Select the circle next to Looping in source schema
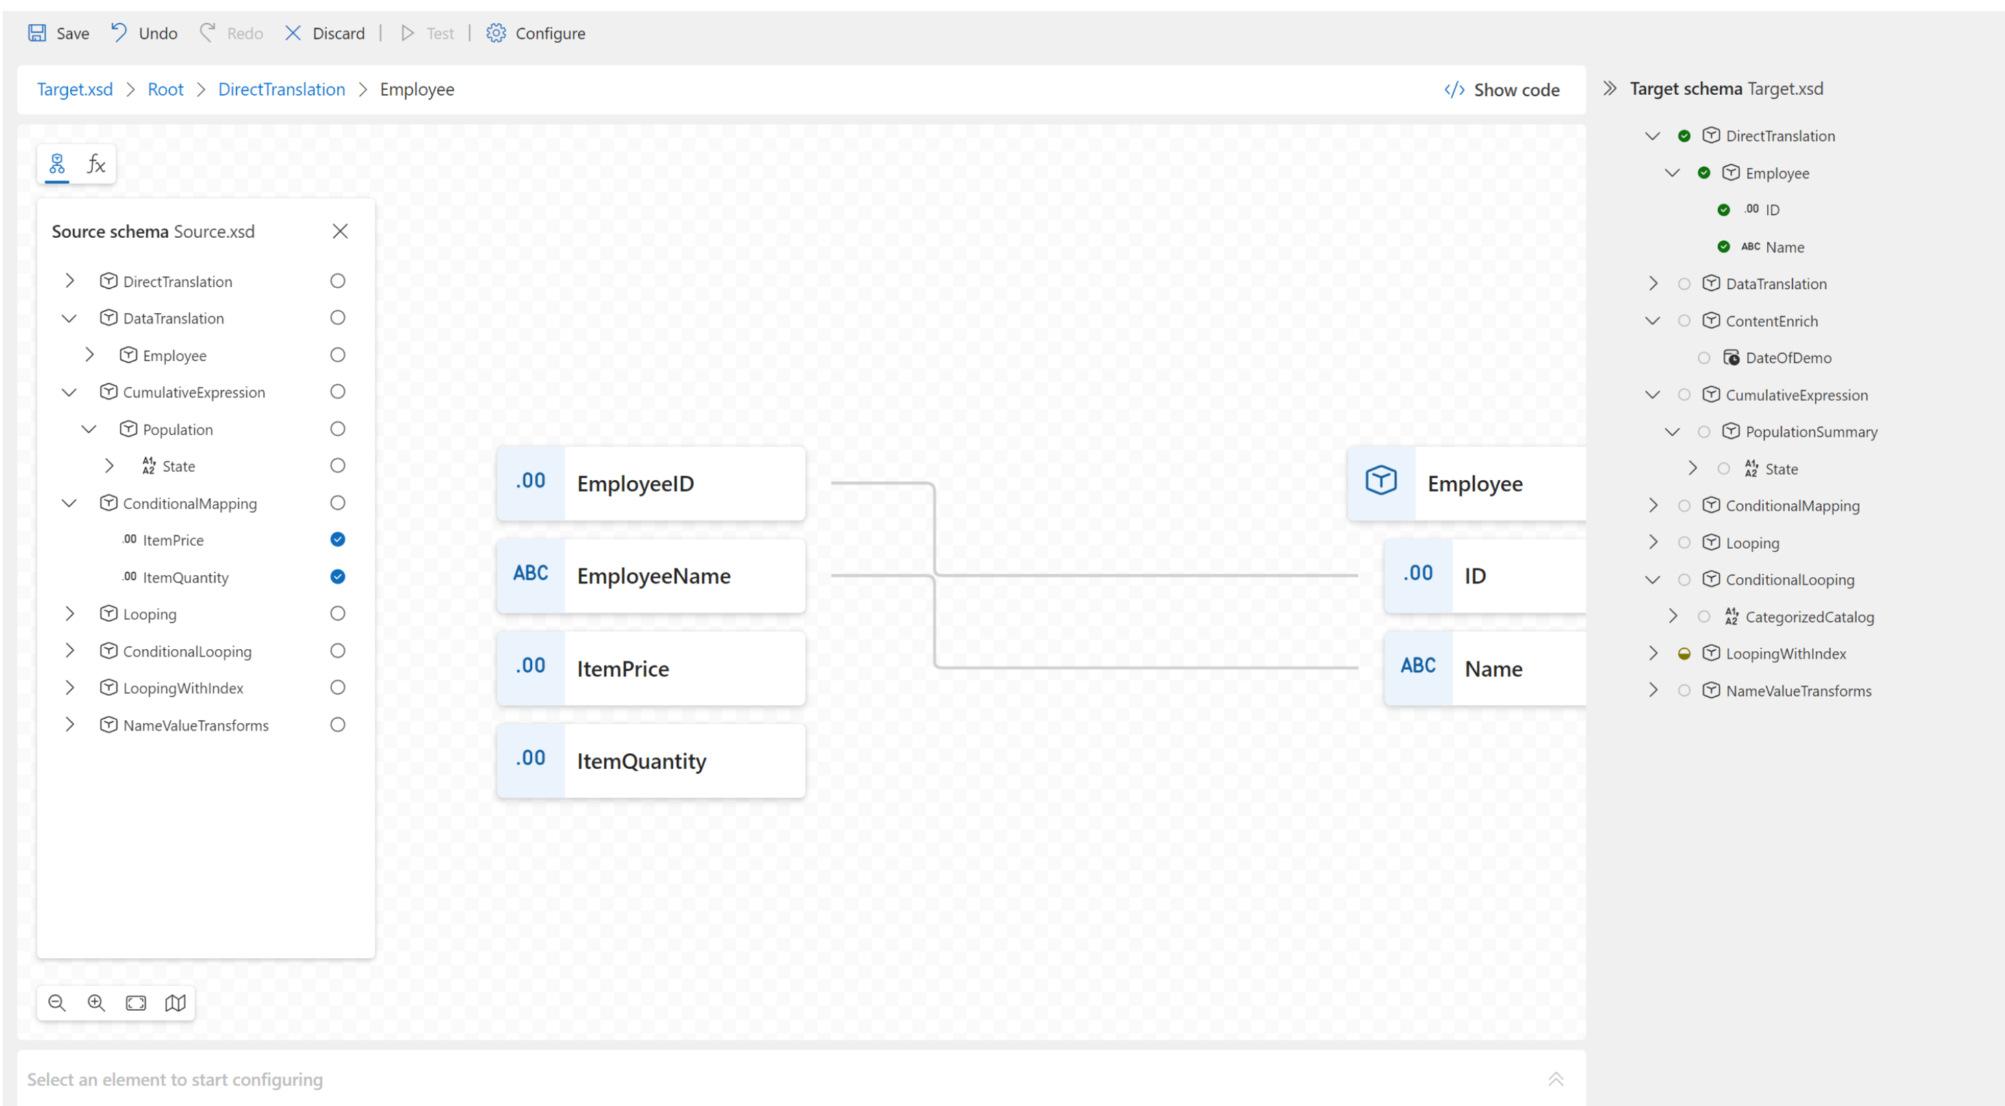This screenshot has width=2005, height=1106. (337, 613)
